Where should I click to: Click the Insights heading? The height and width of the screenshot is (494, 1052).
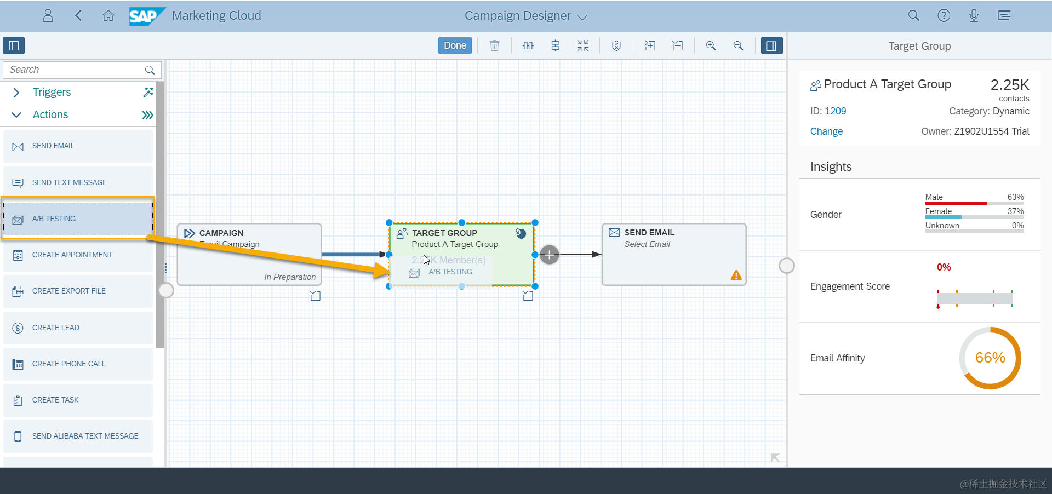pos(831,167)
